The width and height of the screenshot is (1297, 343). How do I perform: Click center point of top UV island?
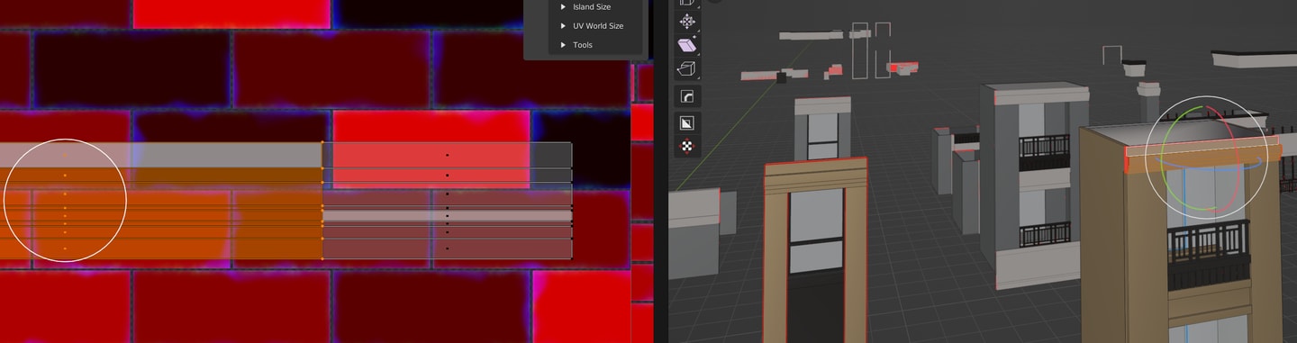point(447,156)
